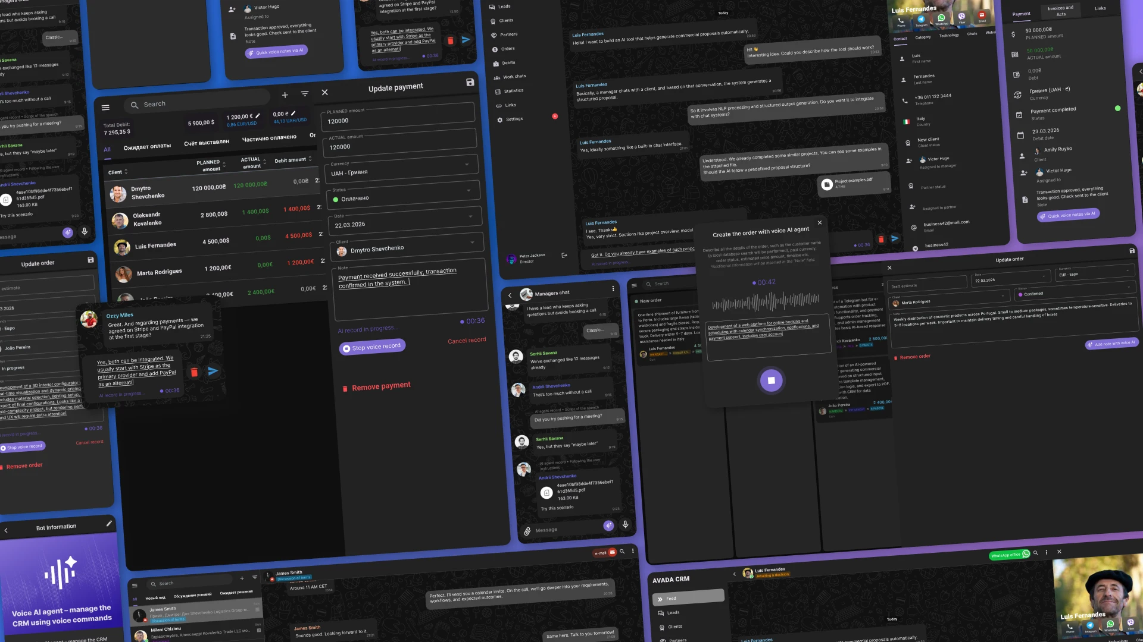
Task: Open Settings in the sidebar menu
Action: (x=510, y=119)
